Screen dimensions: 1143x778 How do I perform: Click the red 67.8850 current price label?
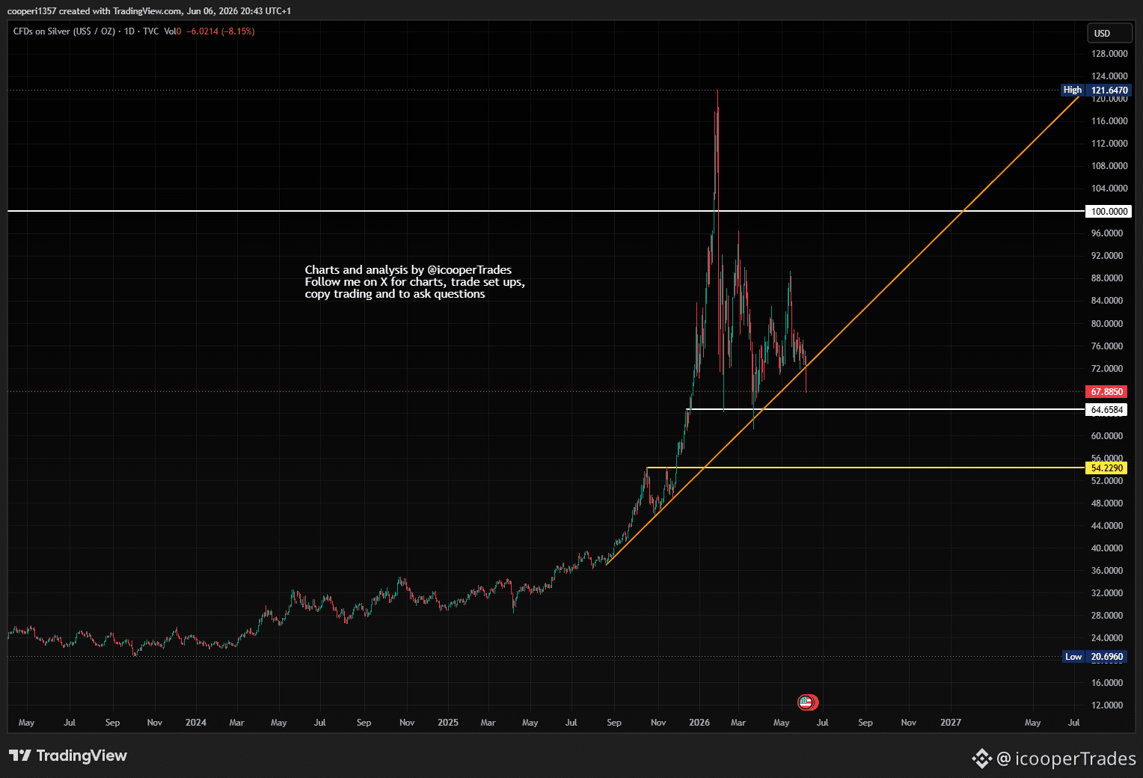1107,391
